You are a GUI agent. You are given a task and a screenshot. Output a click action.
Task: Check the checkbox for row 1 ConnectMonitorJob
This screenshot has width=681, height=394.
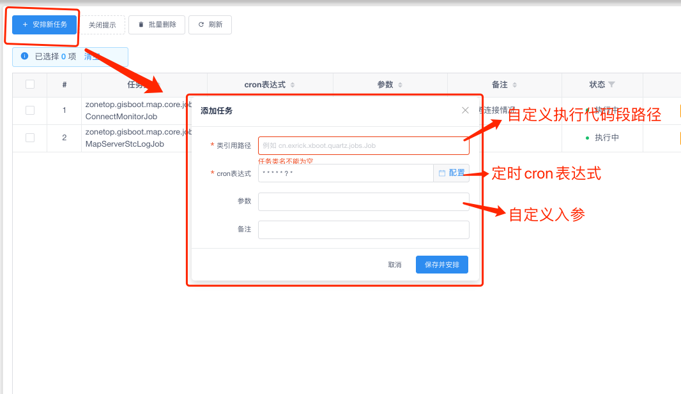[30, 110]
